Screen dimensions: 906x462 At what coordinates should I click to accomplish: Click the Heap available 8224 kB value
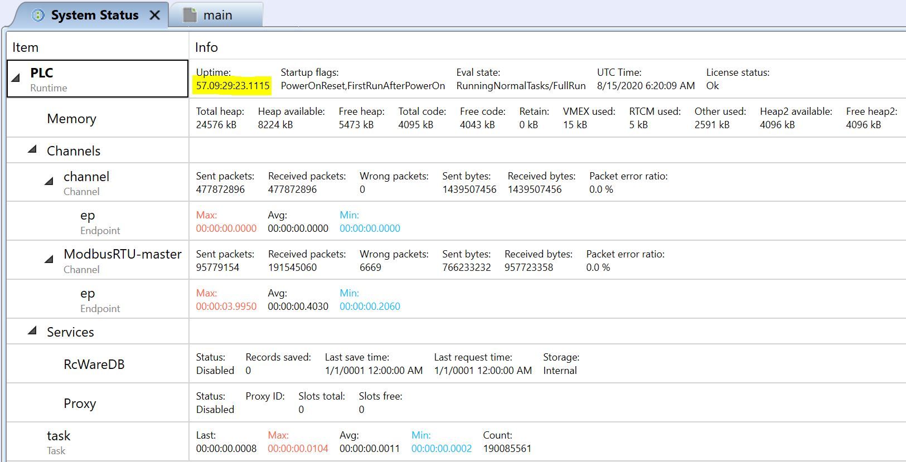pyautogui.click(x=275, y=124)
